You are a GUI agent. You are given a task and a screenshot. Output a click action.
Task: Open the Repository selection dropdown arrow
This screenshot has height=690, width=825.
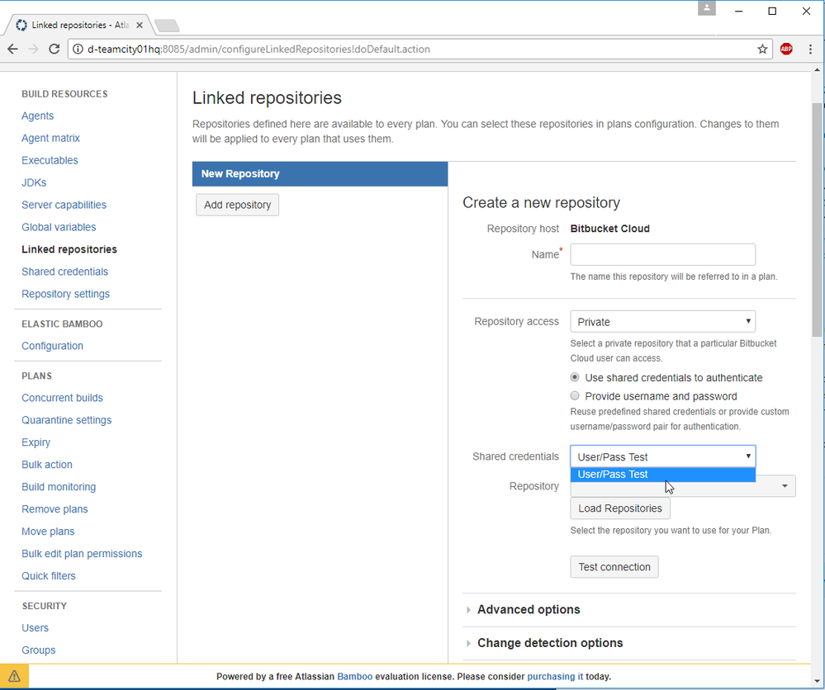click(785, 486)
